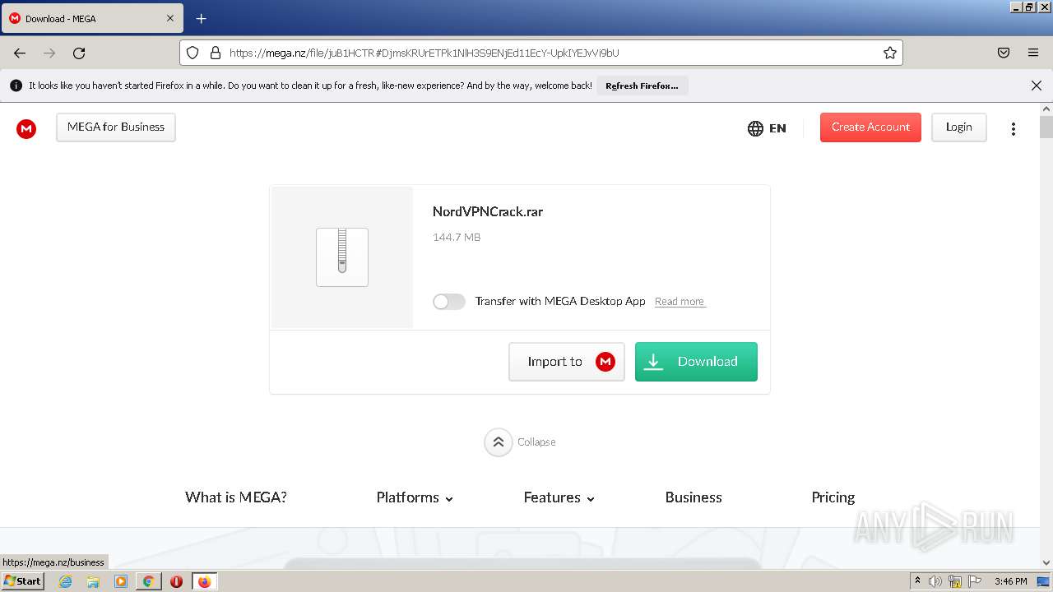Open Opera from the taskbar
The height and width of the screenshot is (592, 1053).
(176, 581)
